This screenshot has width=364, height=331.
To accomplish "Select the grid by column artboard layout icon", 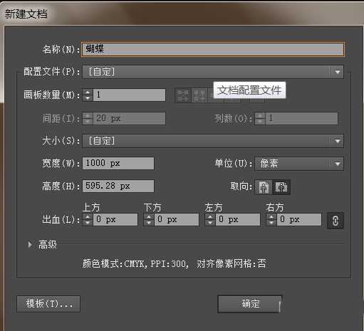I will (x=199, y=95).
